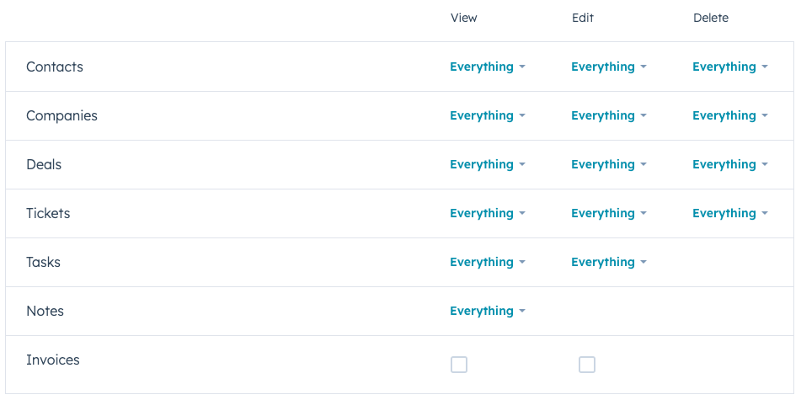Change the Deals View permission setting
801x400 pixels.
coord(488,164)
